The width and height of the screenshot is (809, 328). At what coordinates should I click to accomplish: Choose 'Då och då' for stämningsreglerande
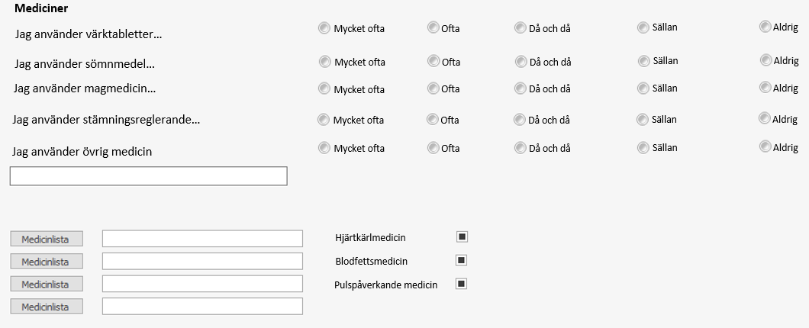[x=520, y=120]
